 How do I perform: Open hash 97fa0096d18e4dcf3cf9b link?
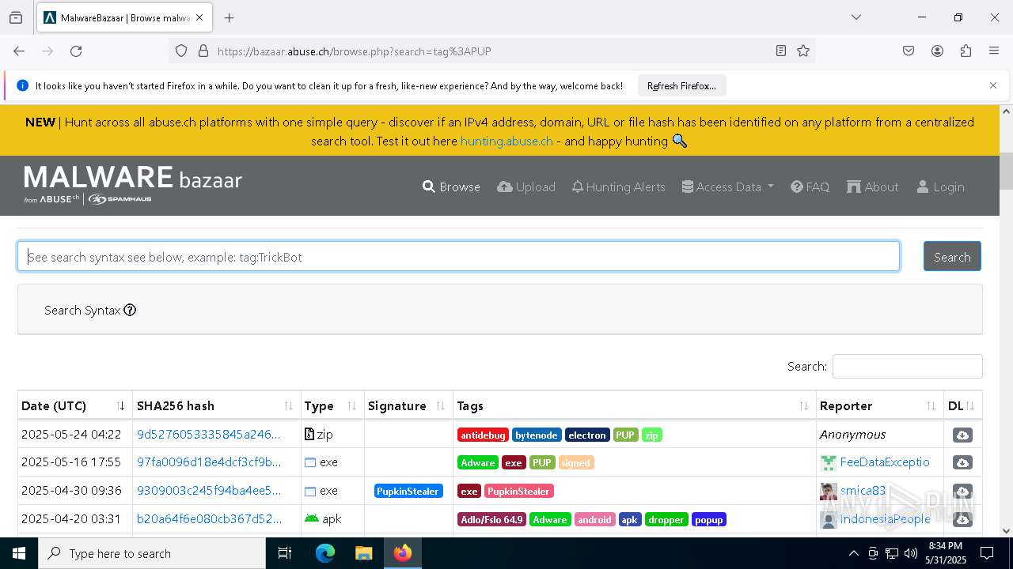[209, 462]
